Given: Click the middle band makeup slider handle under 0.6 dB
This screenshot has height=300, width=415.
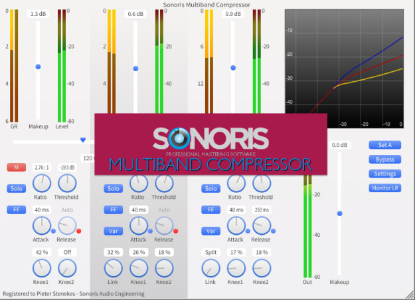Looking at the screenshot, I should click(x=135, y=69).
